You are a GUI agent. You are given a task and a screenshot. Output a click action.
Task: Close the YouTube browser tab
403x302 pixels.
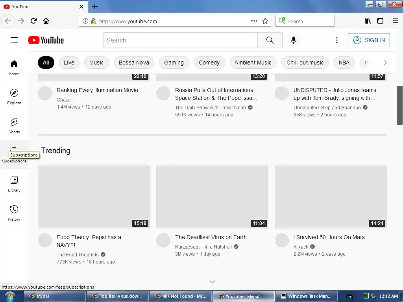[x=81, y=7]
